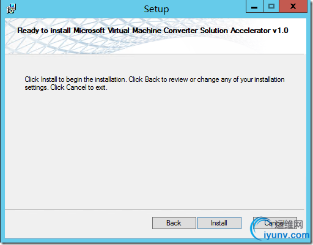Click the iyunv.com watermark text

click(x=287, y=235)
